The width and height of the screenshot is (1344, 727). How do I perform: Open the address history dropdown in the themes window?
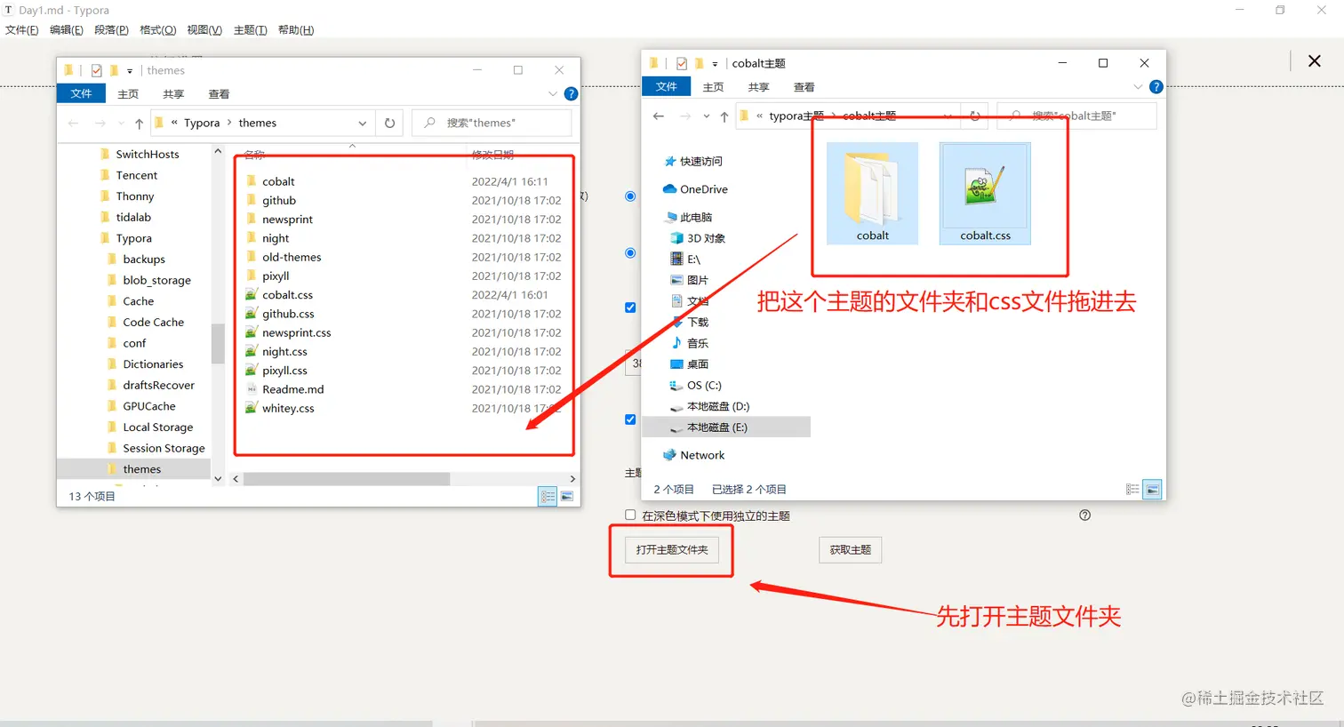pyautogui.click(x=362, y=124)
